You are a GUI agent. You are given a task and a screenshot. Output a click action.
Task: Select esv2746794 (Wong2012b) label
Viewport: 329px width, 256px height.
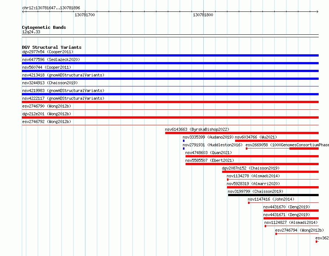coord(299,230)
